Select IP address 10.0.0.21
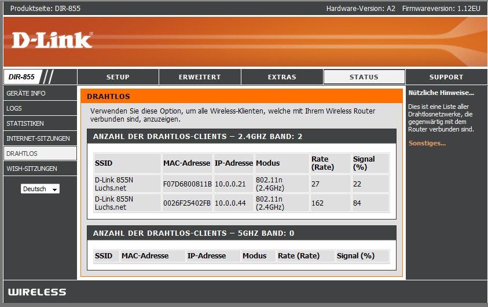Viewport: 488px width, 307px height. (x=230, y=184)
